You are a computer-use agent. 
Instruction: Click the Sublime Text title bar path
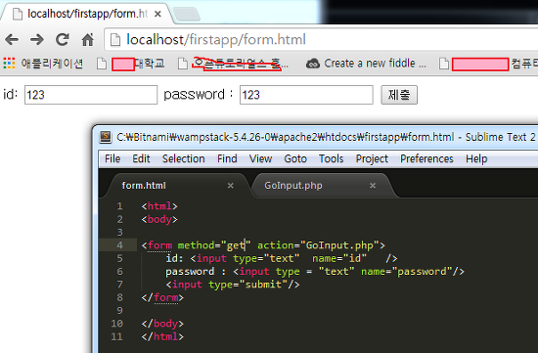tap(285, 137)
